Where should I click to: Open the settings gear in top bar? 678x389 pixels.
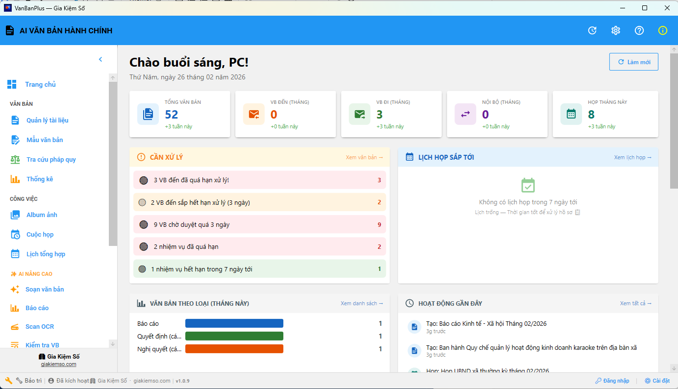pyautogui.click(x=615, y=30)
